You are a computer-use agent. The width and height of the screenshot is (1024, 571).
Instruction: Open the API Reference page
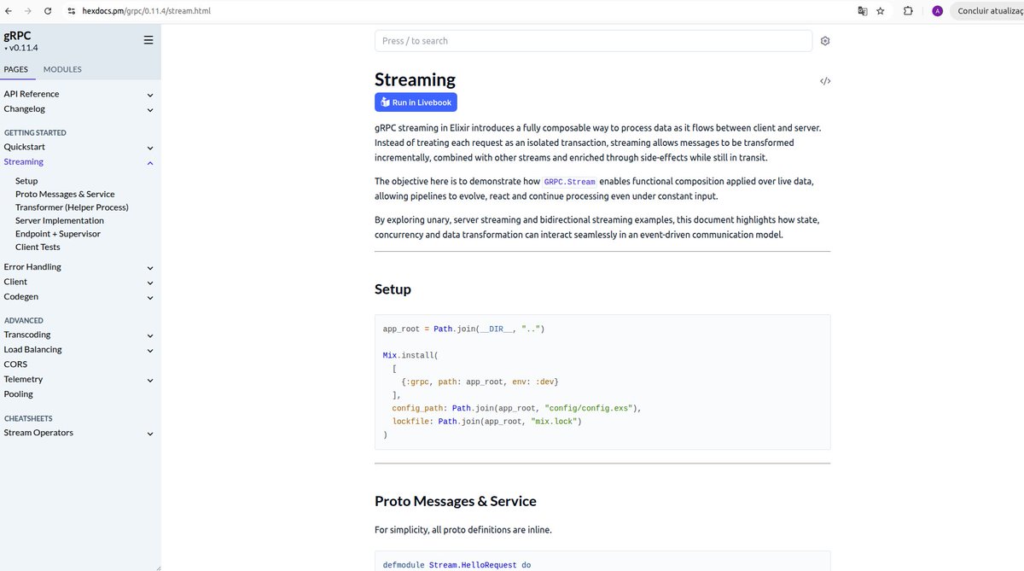point(32,94)
